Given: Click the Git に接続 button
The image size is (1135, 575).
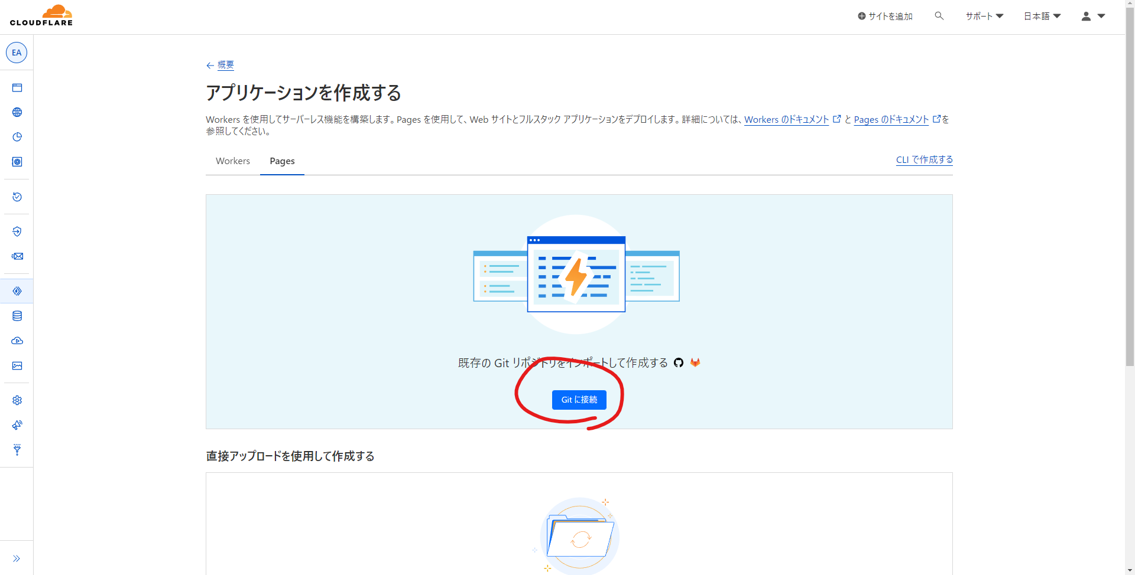Looking at the screenshot, I should (579, 400).
